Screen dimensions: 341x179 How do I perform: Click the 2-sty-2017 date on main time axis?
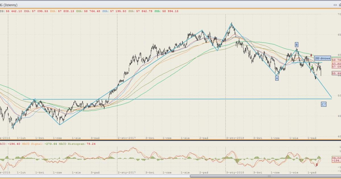click(127, 138)
